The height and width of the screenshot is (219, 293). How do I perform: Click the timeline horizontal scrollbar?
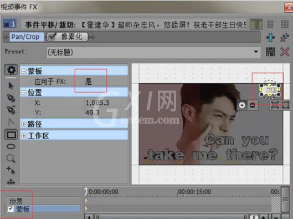pos(172,217)
